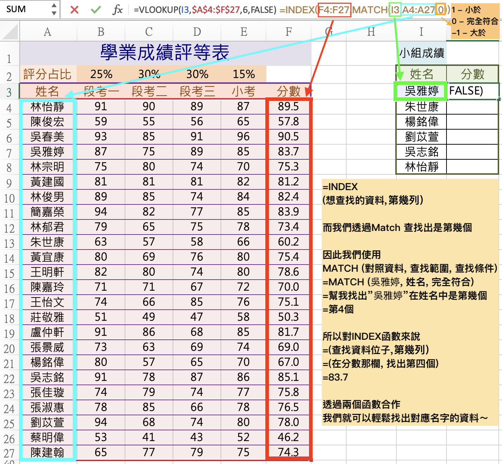
Task: Click the VLOOKUP formula text in formula bar
Action: [x=205, y=10]
